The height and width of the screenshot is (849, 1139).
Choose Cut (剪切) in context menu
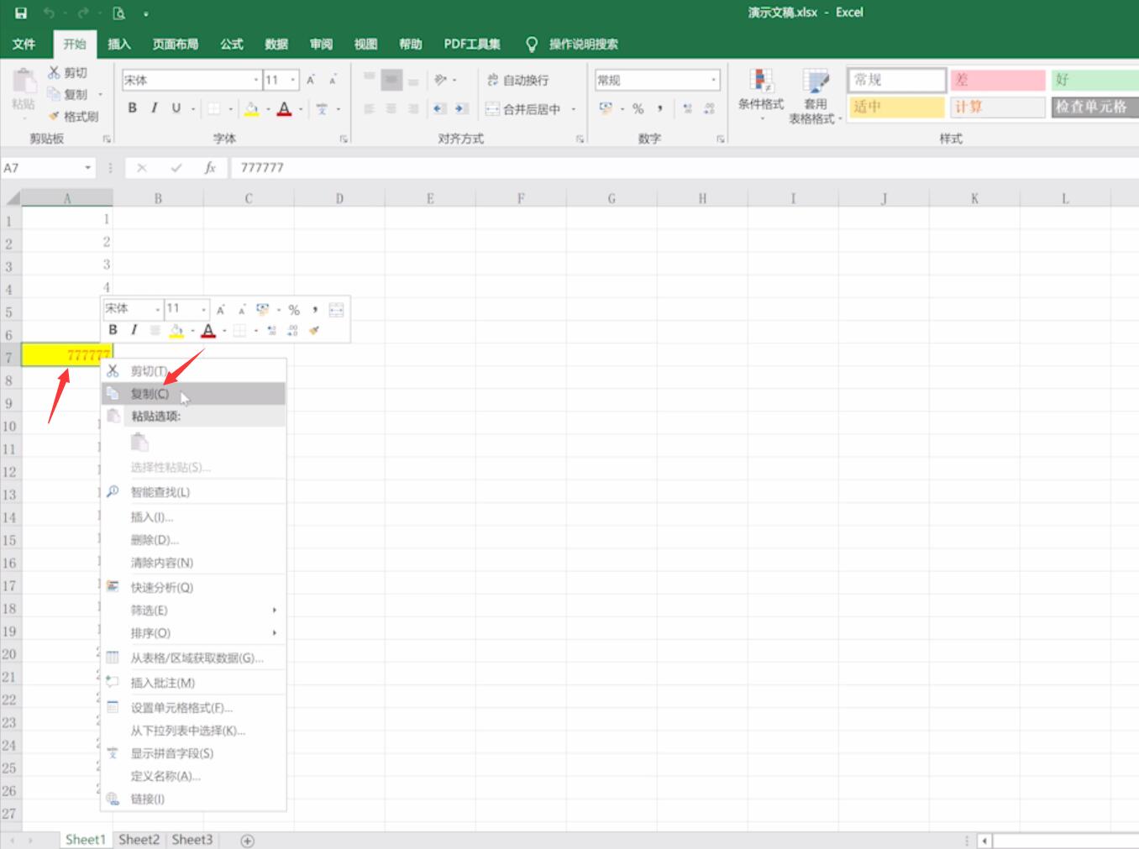(x=194, y=370)
